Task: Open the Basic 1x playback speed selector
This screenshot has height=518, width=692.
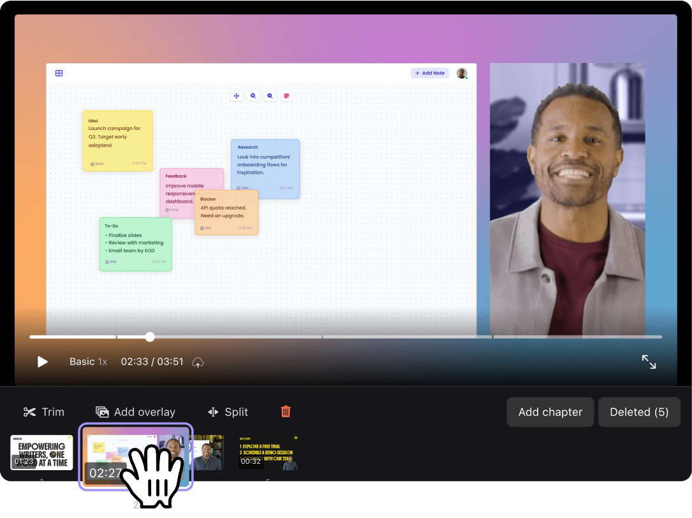Action: [x=88, y=362]
